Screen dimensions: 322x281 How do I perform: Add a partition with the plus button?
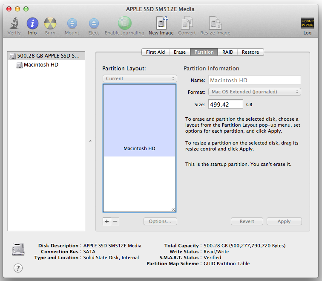[107, 221]
